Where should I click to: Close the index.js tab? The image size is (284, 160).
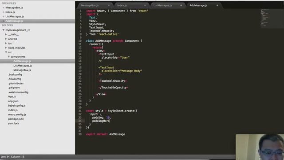coord(145,5)
